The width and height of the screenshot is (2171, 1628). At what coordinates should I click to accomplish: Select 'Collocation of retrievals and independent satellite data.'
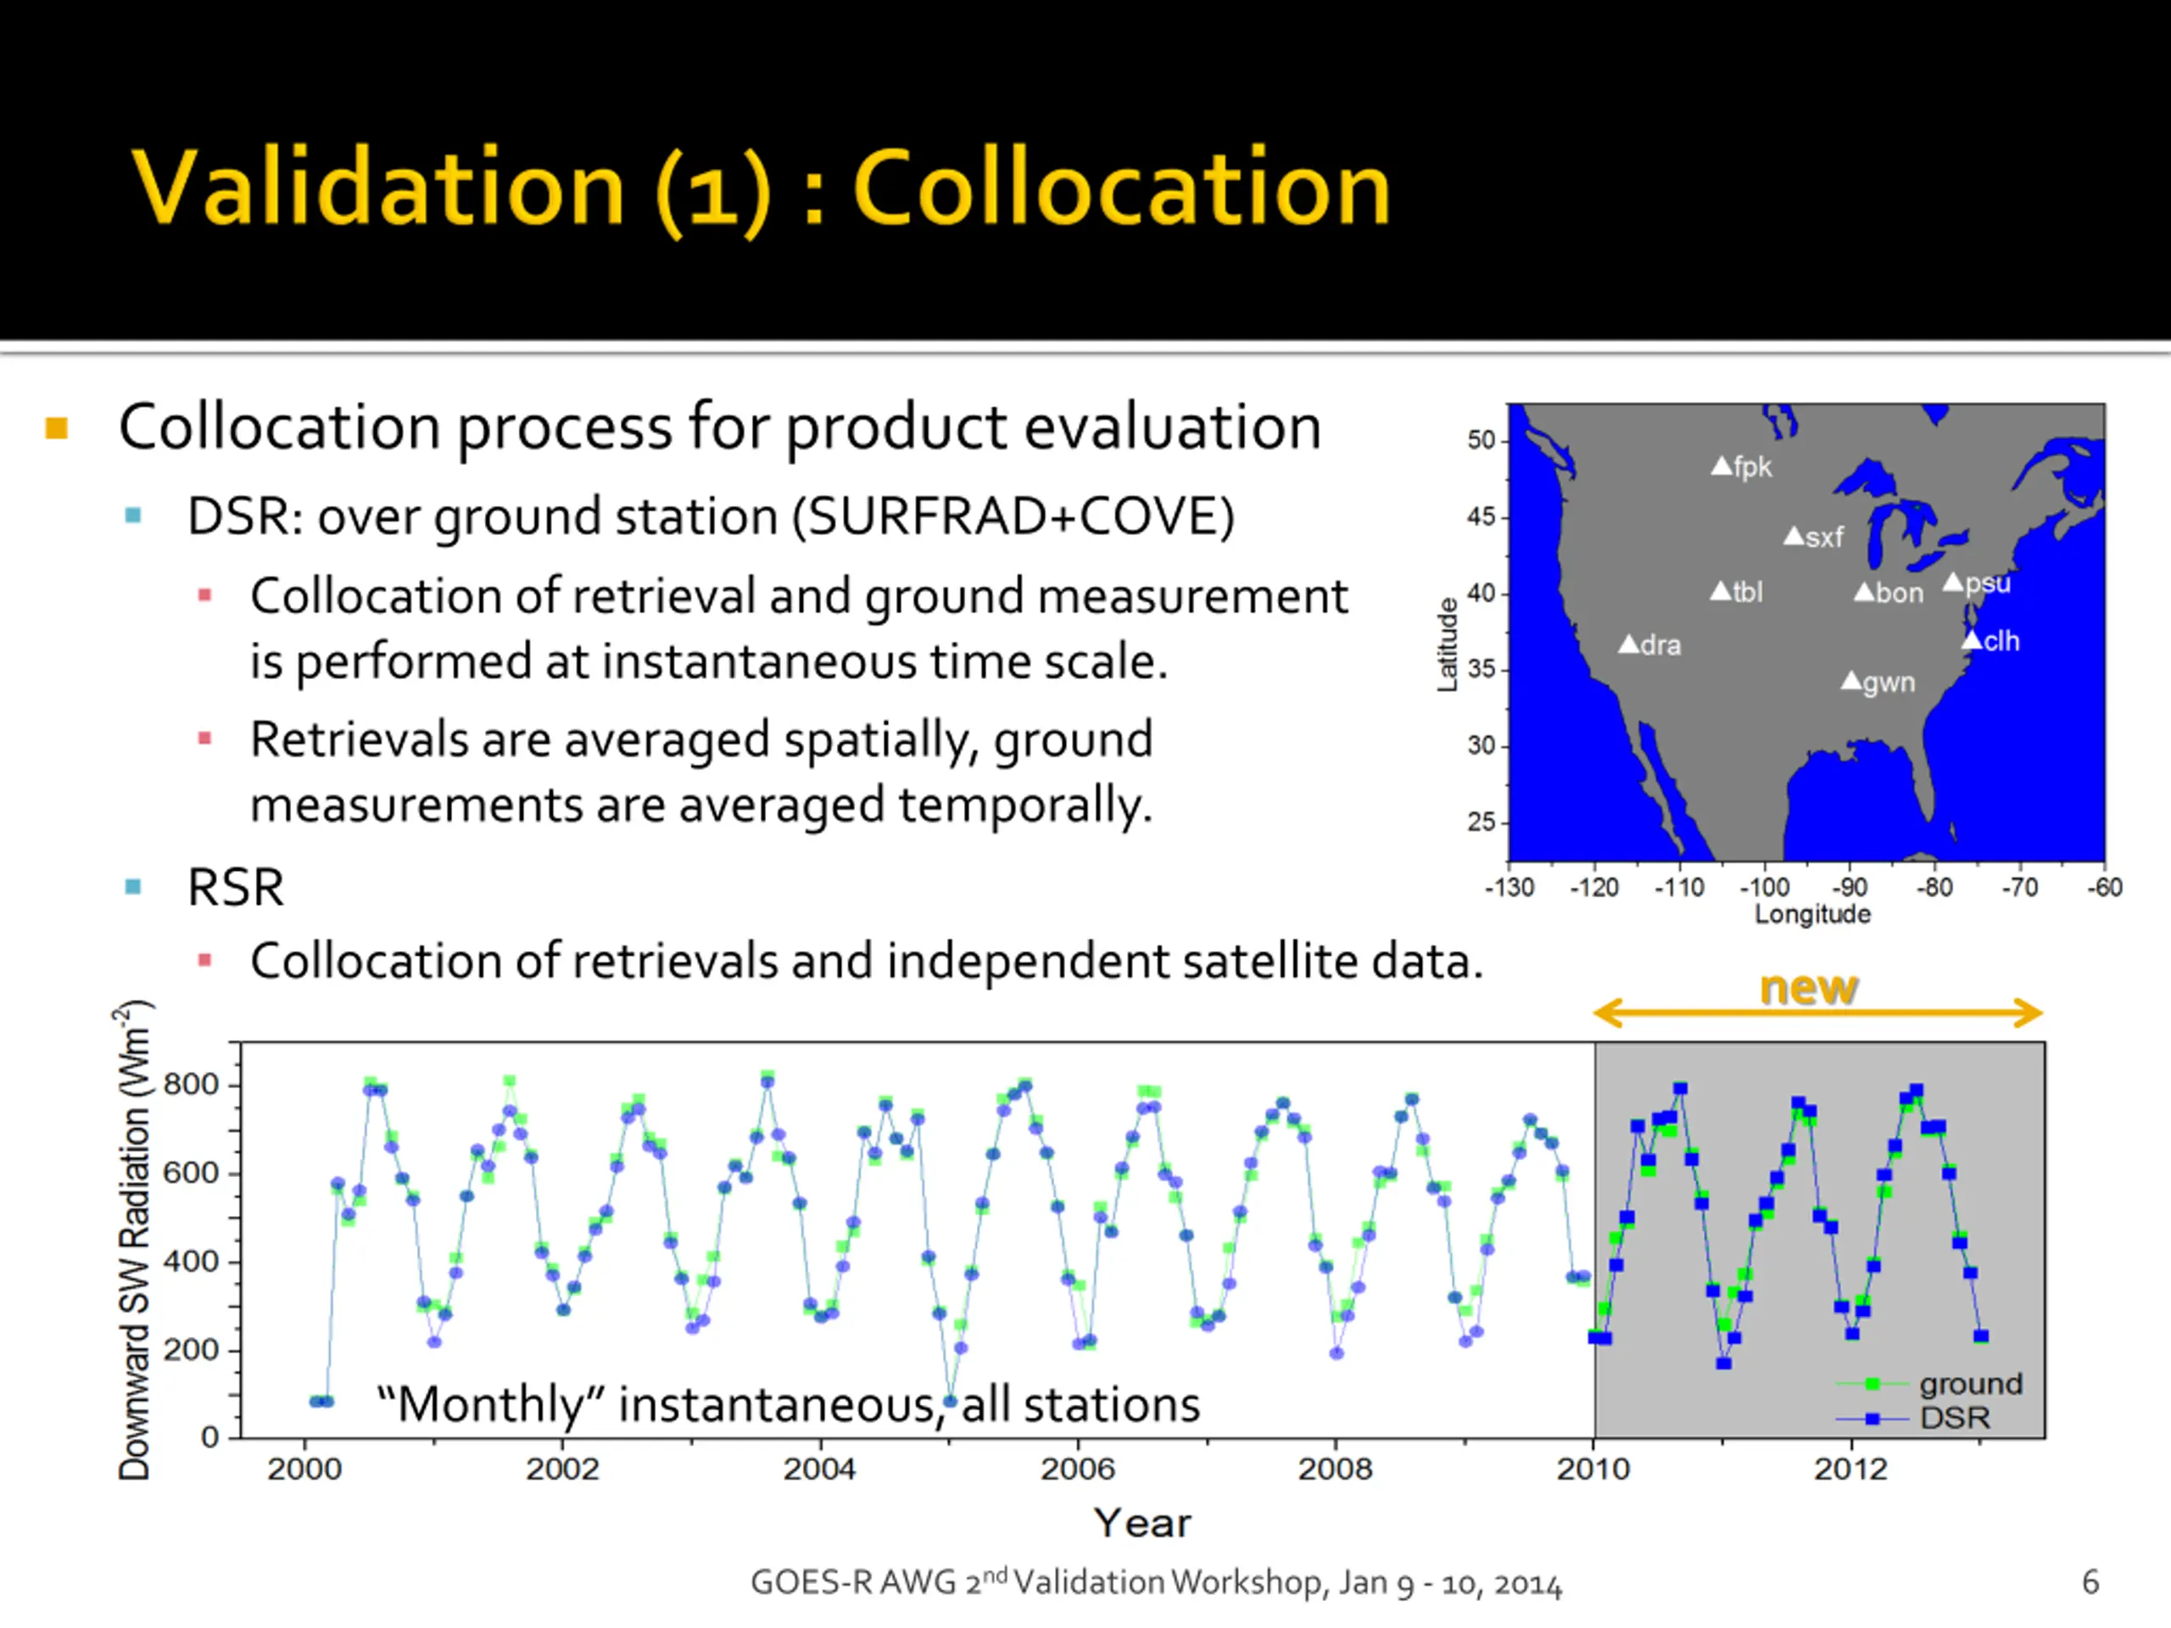(x=867, y=961)
